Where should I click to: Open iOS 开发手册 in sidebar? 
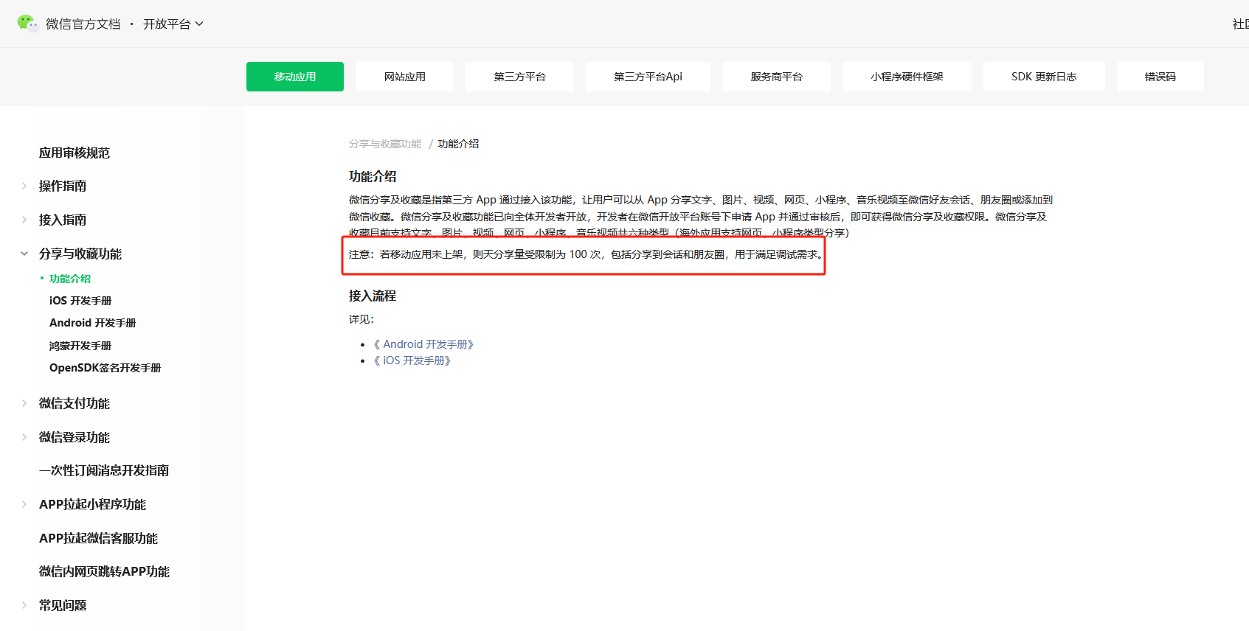click(80, 301)
